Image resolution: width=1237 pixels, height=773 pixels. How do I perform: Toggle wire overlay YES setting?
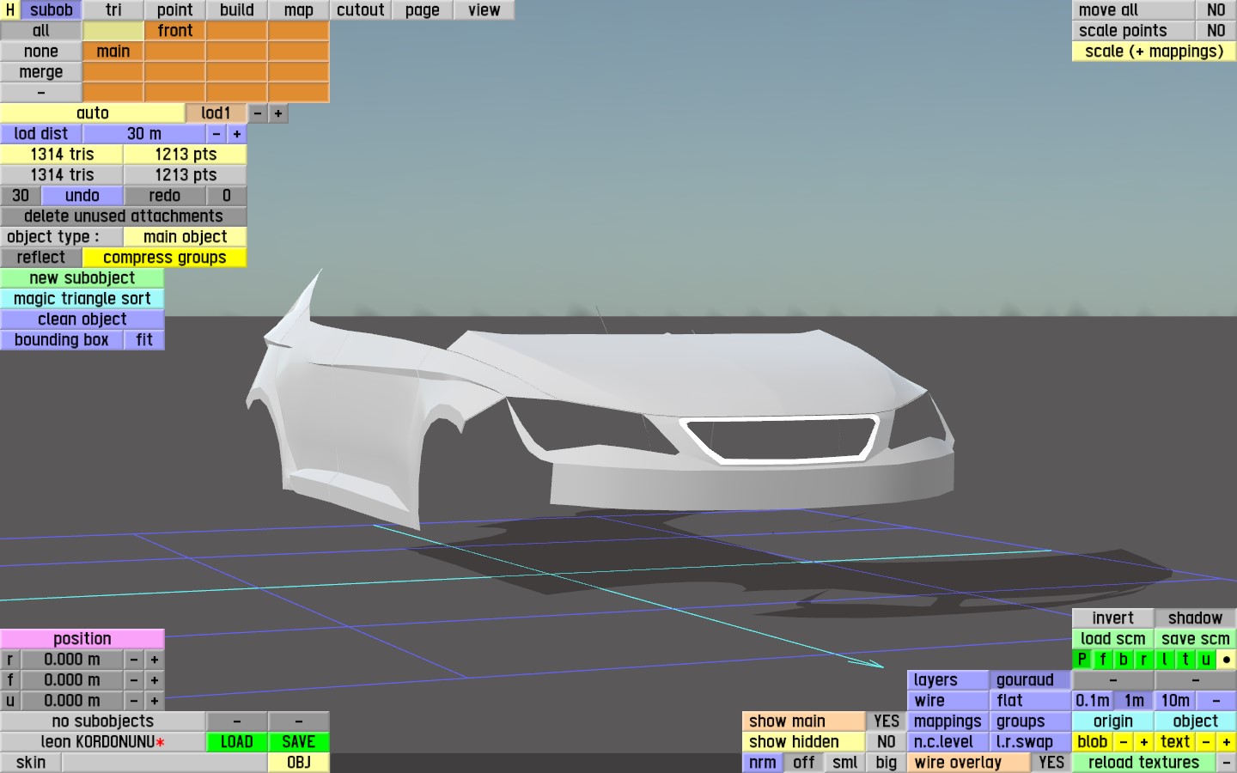tap(1051, 763)
